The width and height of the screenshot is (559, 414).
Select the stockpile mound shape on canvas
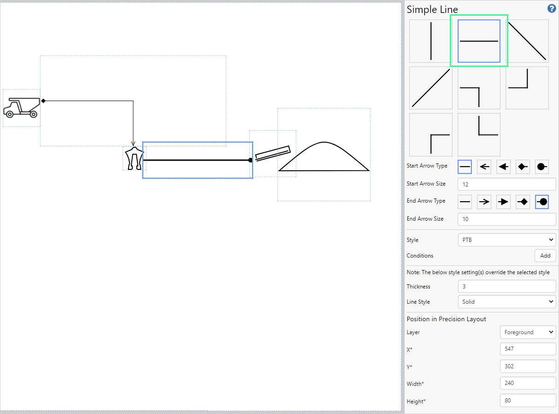point(324,158)
